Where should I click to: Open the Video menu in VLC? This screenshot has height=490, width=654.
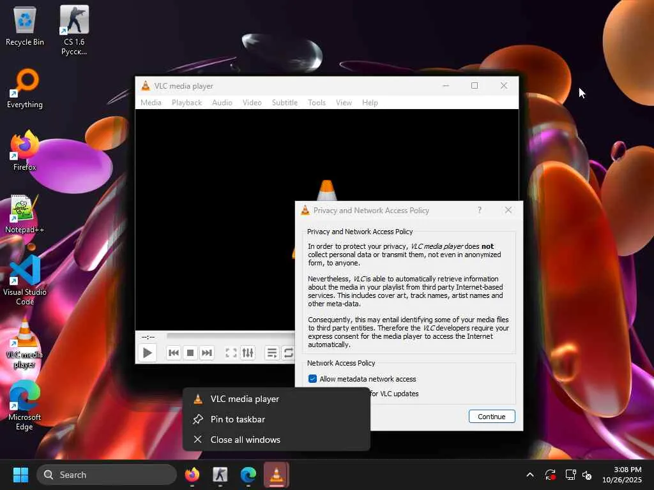coord(252,103)
